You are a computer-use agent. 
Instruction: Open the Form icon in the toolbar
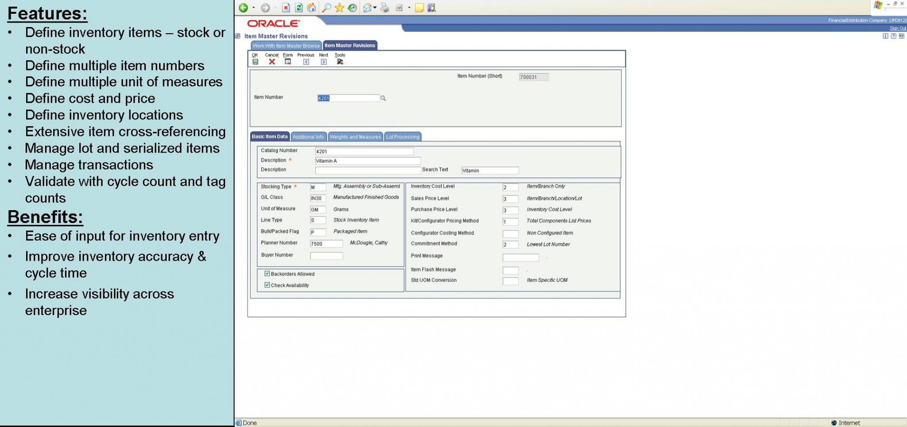tap(287, 62)
